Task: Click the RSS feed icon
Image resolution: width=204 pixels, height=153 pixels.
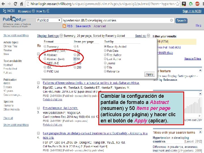Action: point(64,26)
